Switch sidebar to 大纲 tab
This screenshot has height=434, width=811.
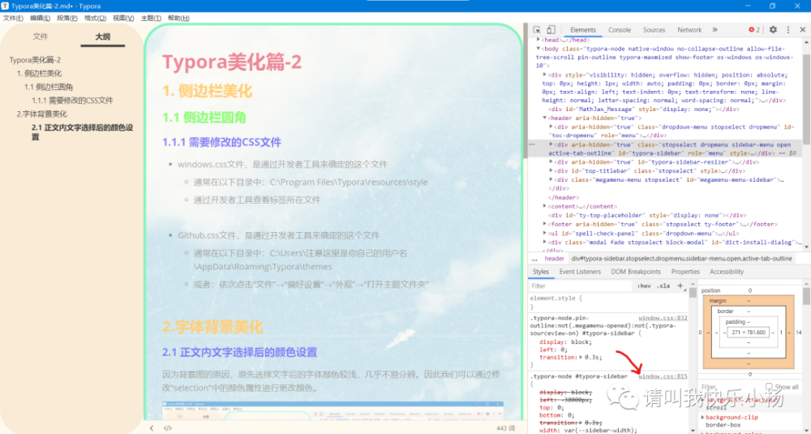tap(102, 37)
